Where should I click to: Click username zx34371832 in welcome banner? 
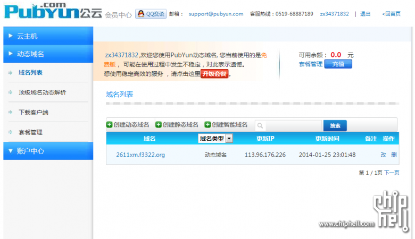[122, 55]
